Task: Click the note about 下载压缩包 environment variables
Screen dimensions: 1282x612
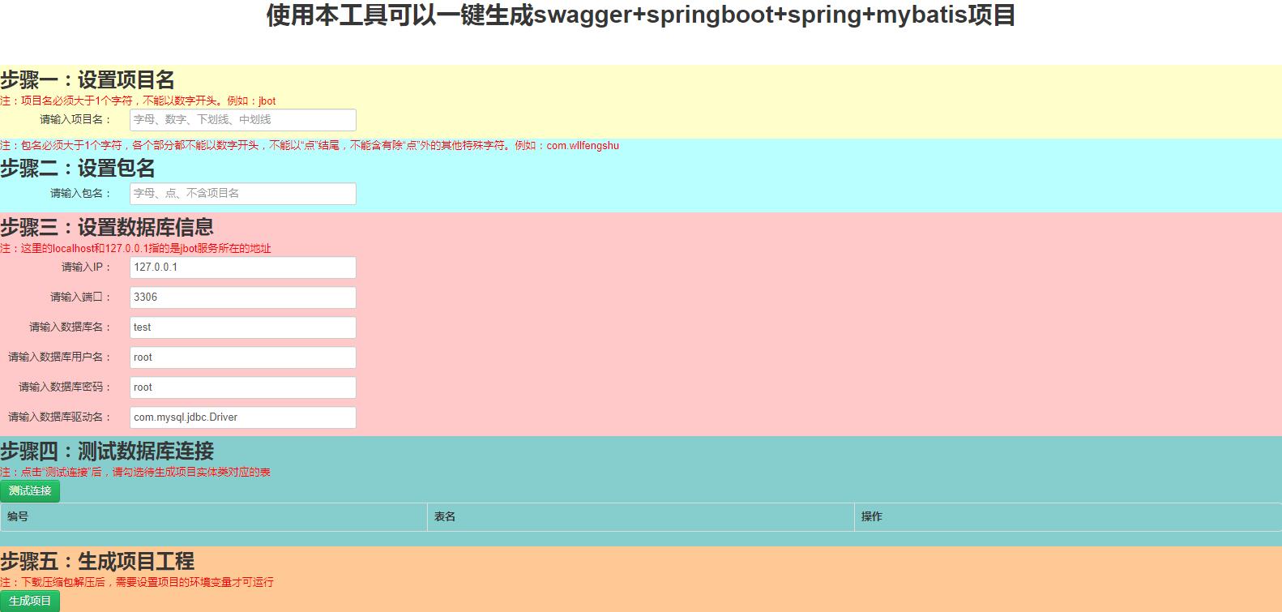Action: (137, 583)
